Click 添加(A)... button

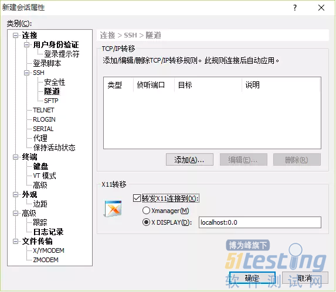(189, 160)
